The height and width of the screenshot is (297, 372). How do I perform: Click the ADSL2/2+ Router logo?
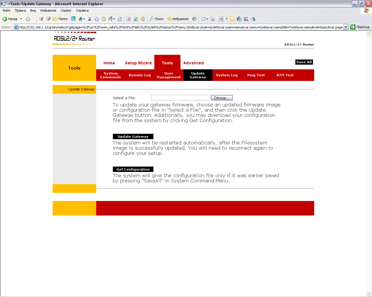[x=74, y=39]
